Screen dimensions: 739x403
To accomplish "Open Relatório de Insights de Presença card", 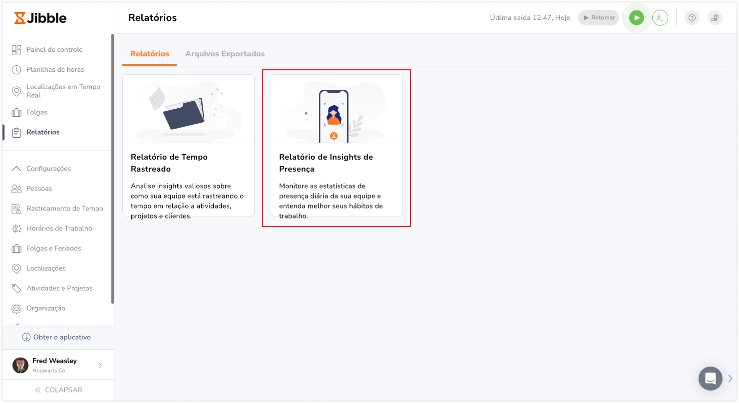I will pyautogui.click(x=337, y=145).
